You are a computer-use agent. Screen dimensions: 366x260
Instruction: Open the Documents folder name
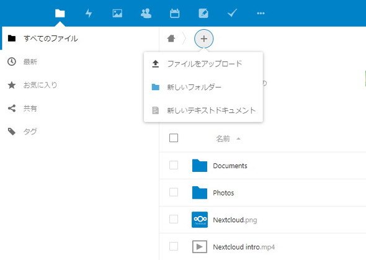pos(230,166)
